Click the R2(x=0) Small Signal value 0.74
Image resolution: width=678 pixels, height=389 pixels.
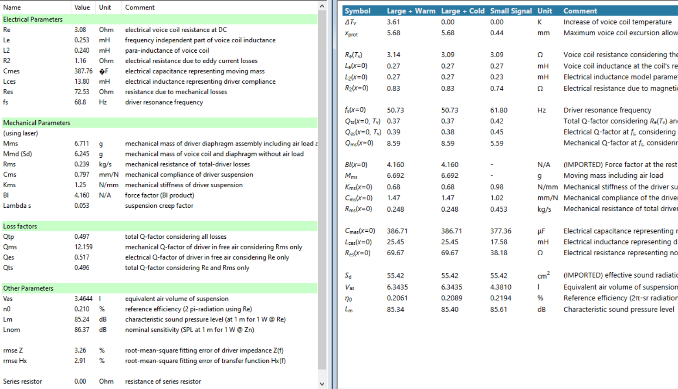(x=497, y=88)
